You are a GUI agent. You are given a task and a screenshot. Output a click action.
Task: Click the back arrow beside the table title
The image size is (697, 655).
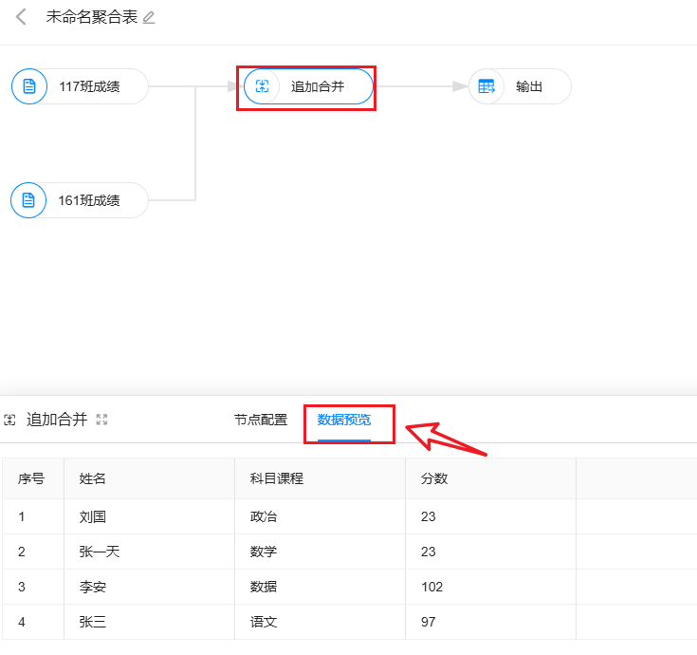pyautogui.click(x=21, y=17)
